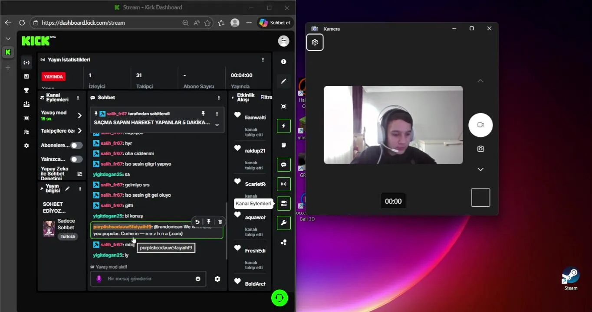Image resolution: width=592 pixels, height=312 pixels.
Task: Open the Yapay Zeka ile Sohbet Denetimi icon
Action: point(79,174)
